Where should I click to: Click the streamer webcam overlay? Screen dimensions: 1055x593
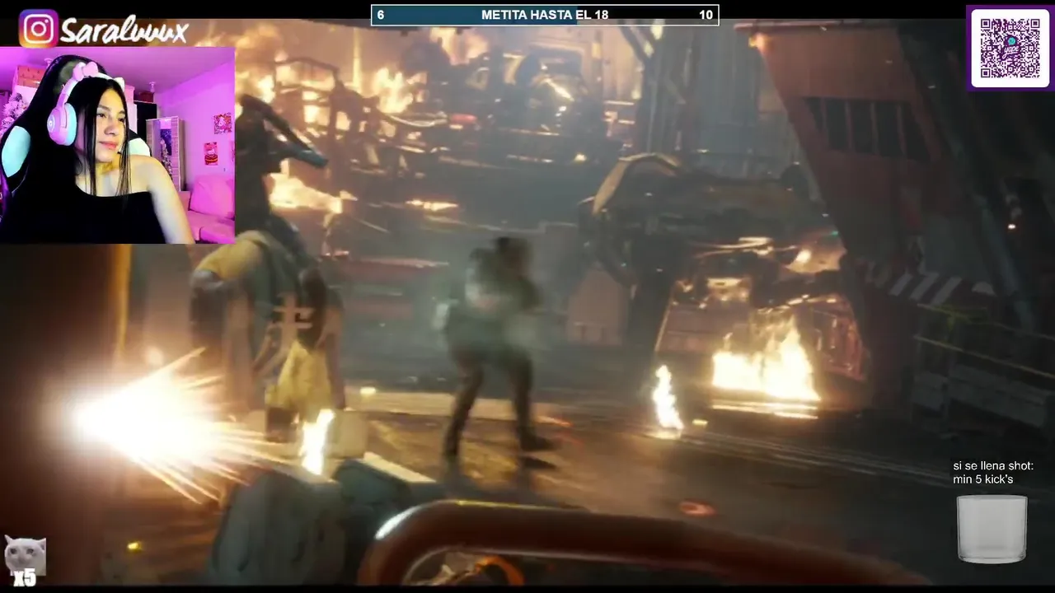pyautogui.click(x=117, y=145)
